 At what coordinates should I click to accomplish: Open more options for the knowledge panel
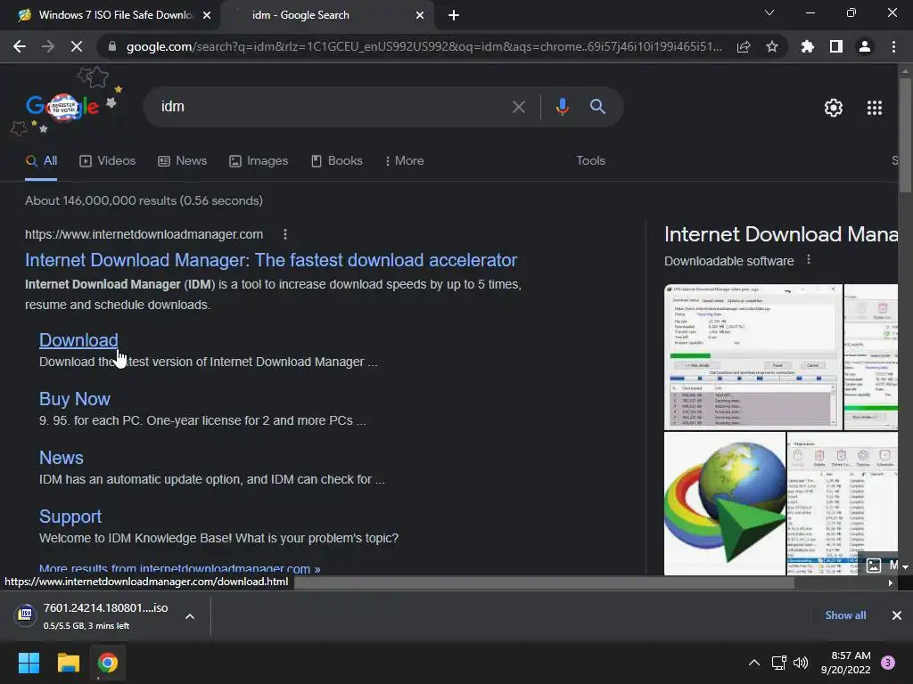808,260
